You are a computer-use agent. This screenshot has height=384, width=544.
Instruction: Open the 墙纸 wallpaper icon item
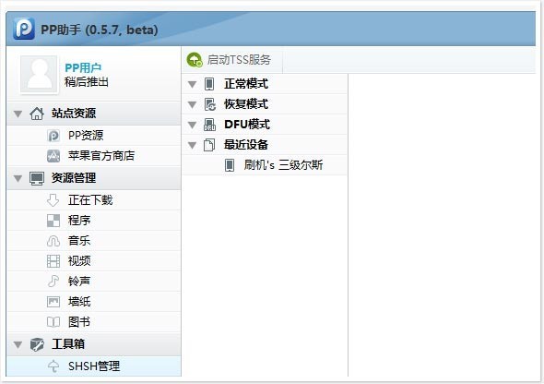[53, 301]
